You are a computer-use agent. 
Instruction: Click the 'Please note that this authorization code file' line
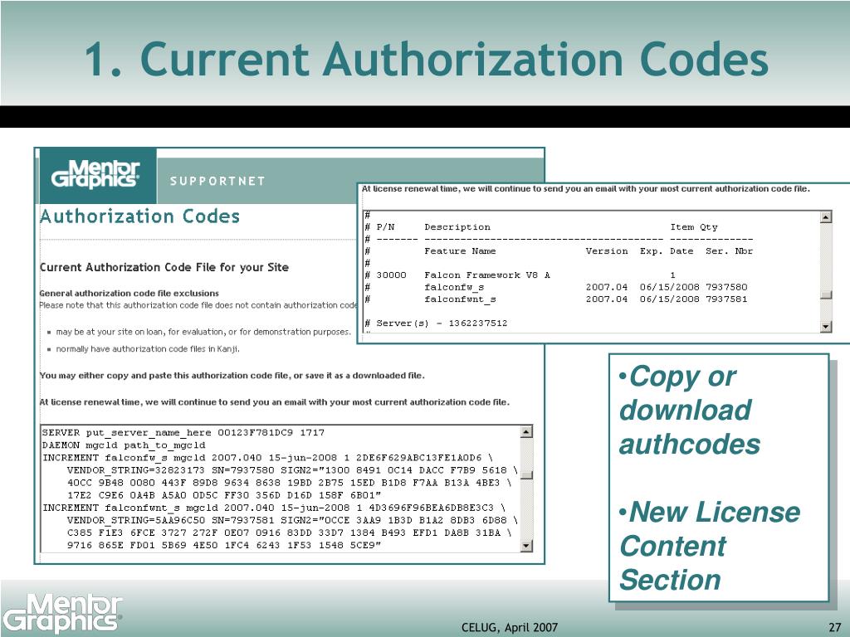(198, 305)
